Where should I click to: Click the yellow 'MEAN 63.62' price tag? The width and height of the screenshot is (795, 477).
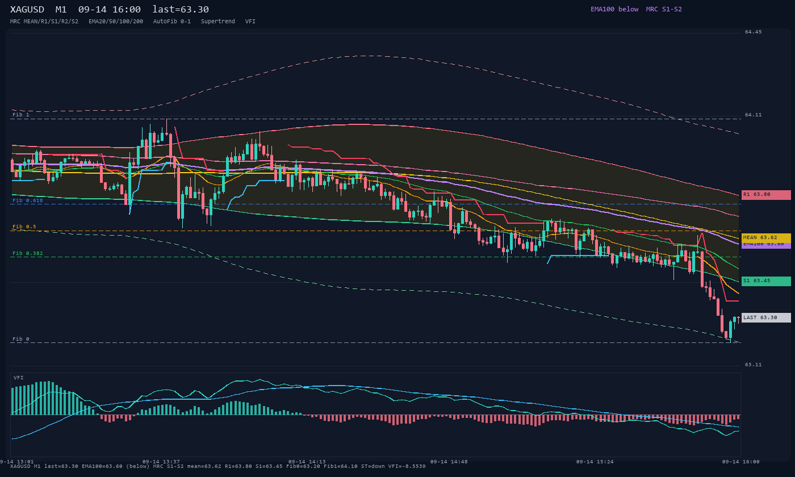766,238
